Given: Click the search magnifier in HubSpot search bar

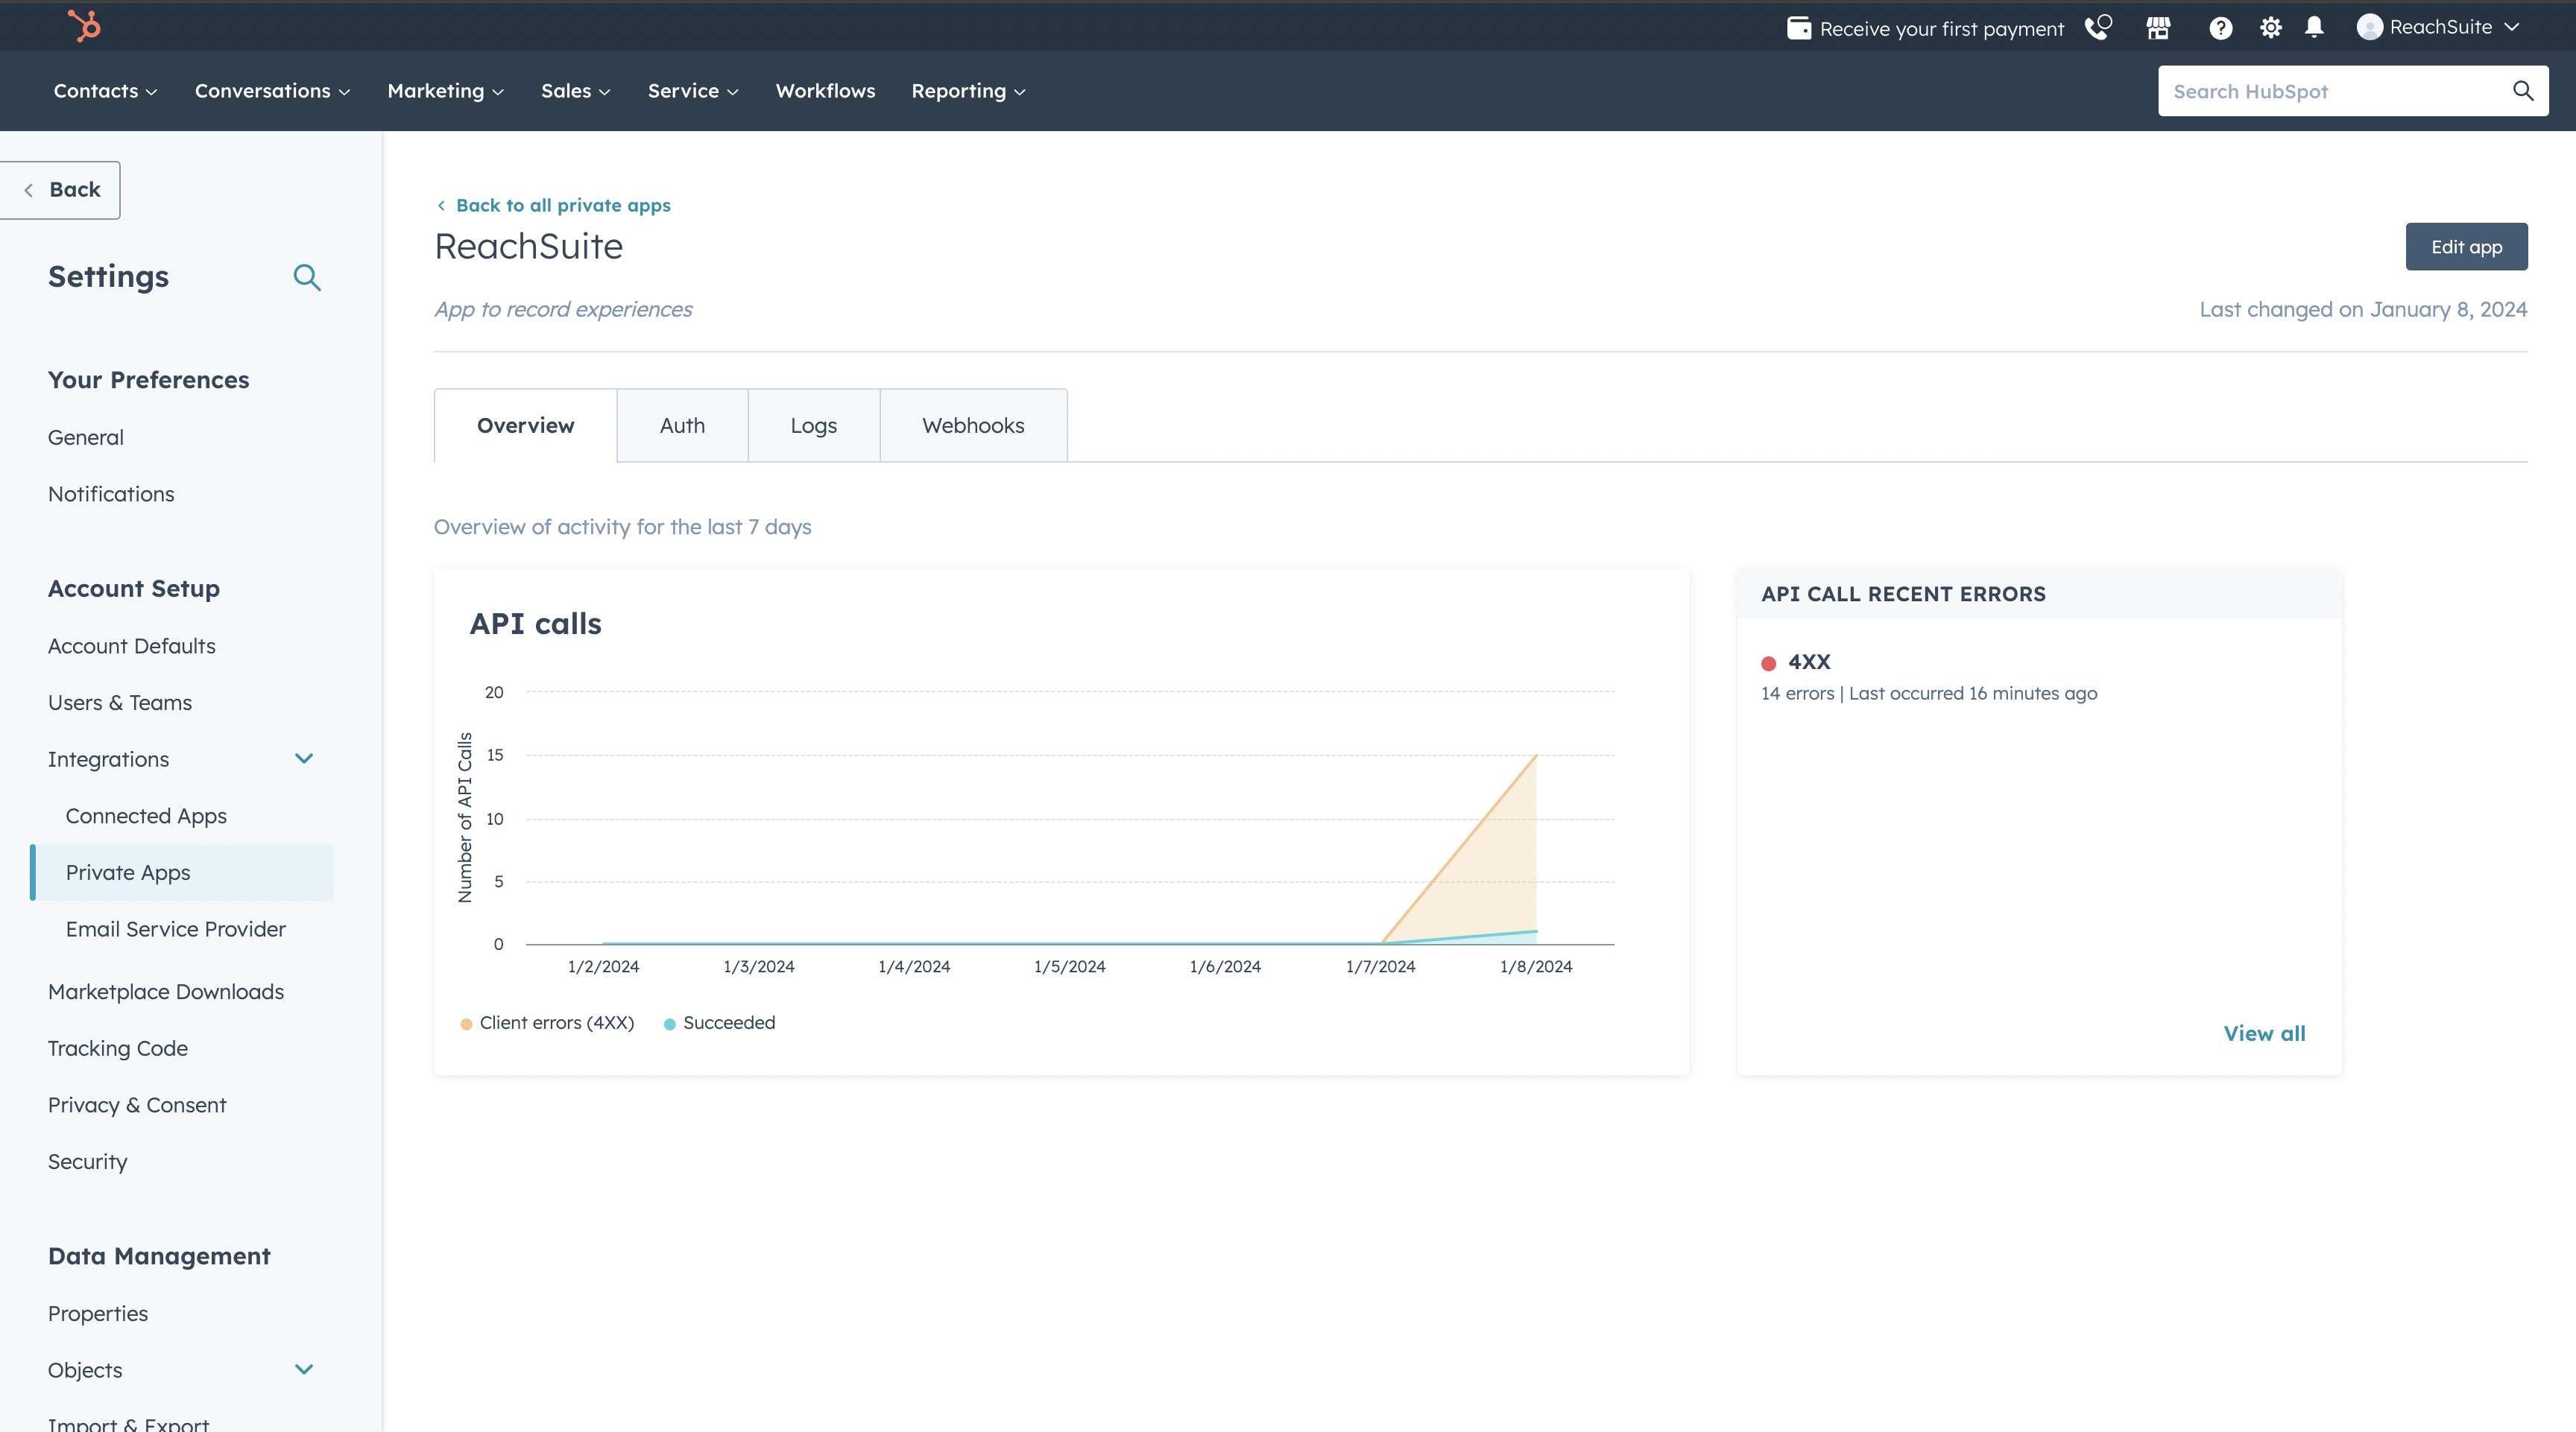Looking at the screenshot, I should coord(2522,91).
